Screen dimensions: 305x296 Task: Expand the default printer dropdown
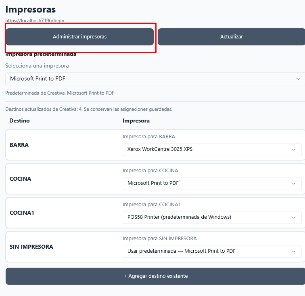tap(155, 79)
